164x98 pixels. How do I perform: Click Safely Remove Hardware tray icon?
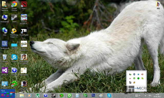(130, 74)
